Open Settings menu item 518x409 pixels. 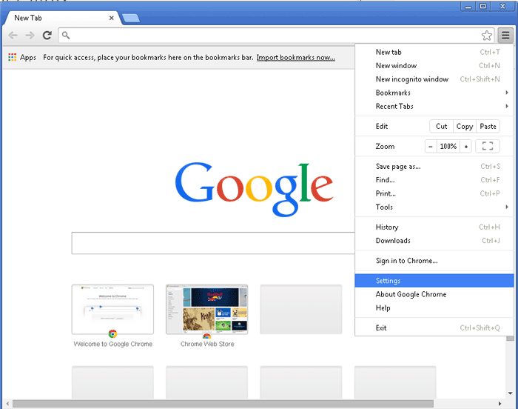(x=434, y=281)
